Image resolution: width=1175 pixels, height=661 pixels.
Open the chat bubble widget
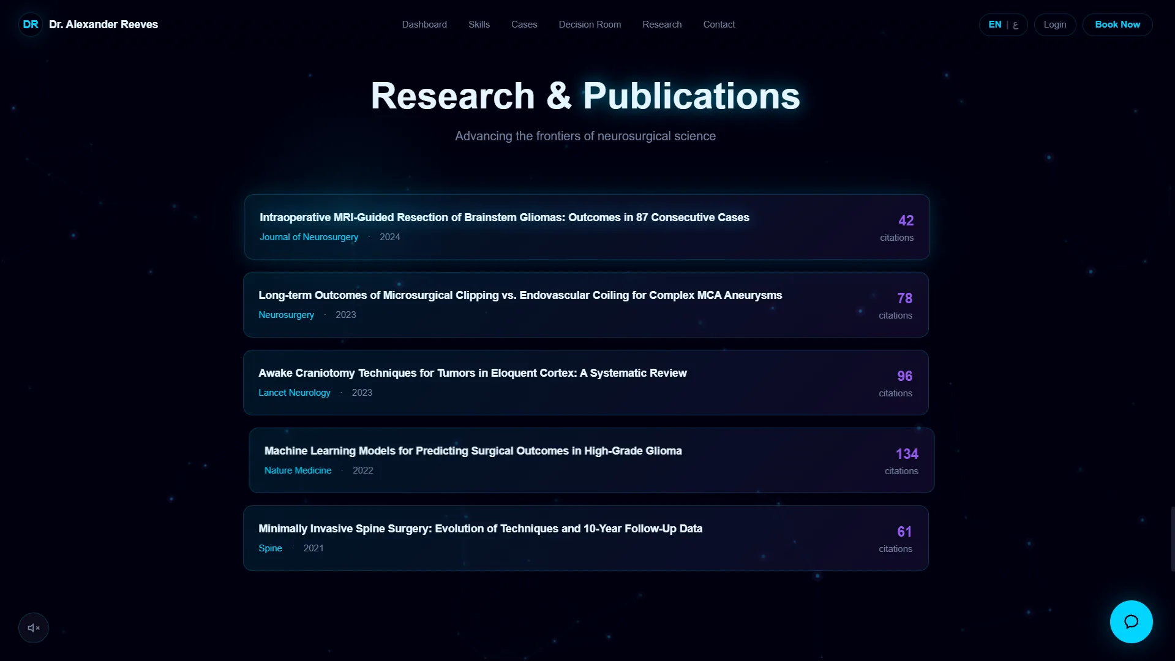1131,622
